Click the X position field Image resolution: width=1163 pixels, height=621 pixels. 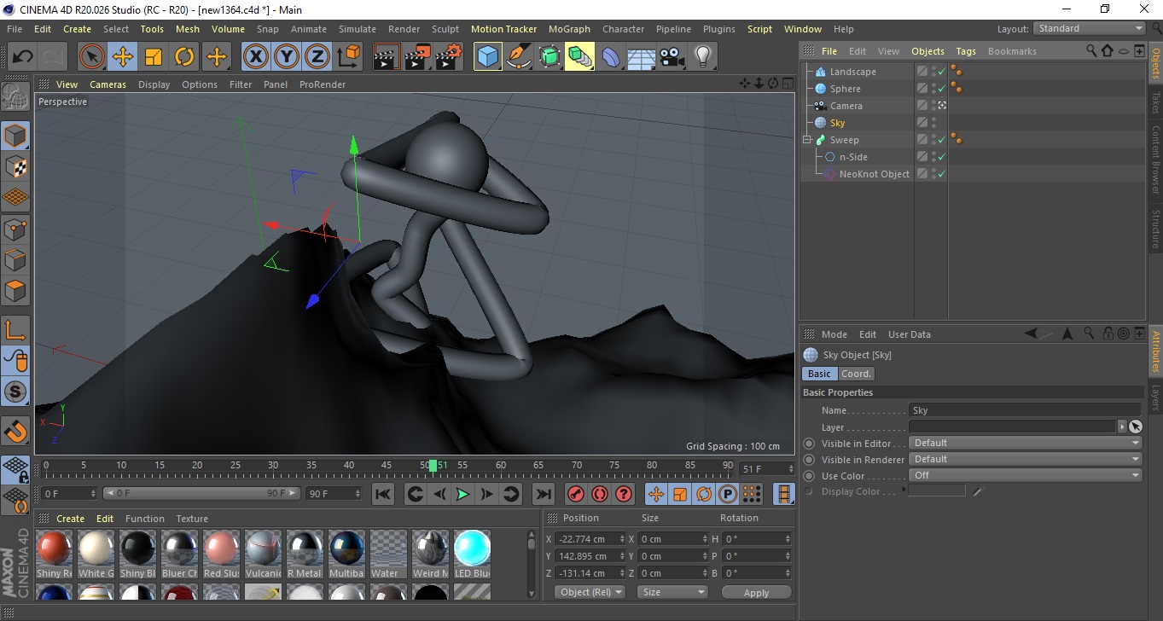[590, 539]
